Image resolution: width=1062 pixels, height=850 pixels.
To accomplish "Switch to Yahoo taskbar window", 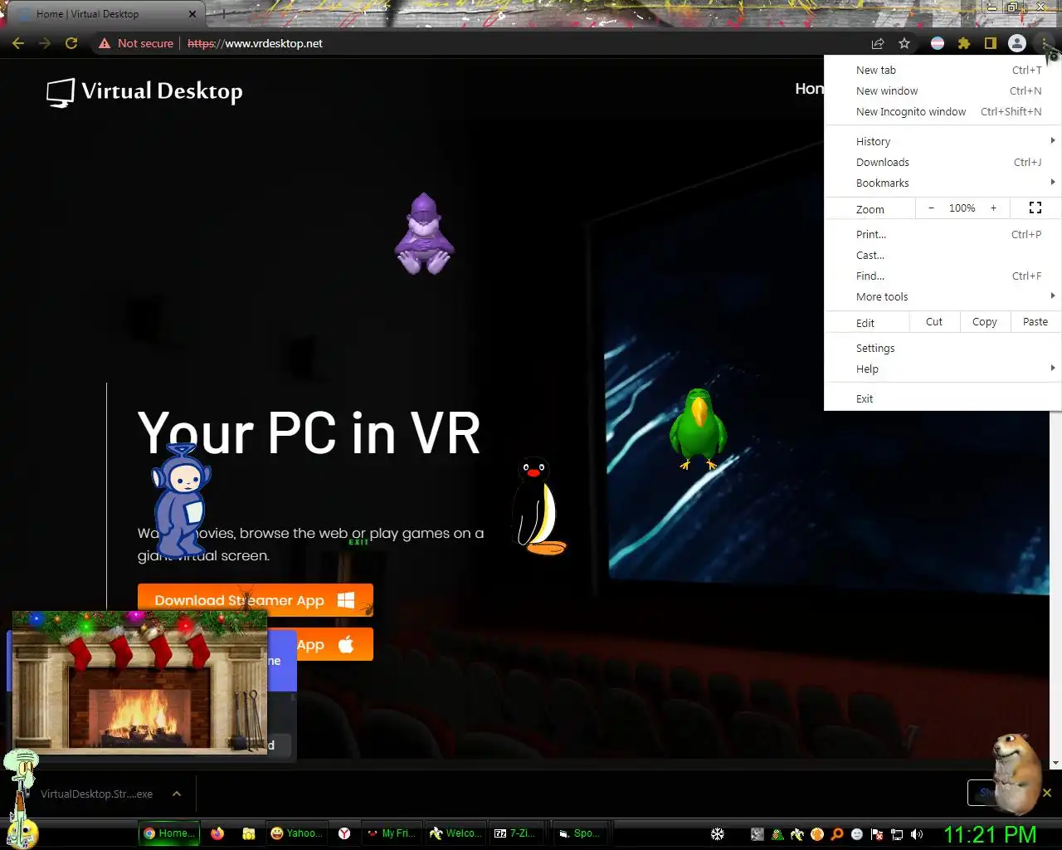I will (297, 833).
